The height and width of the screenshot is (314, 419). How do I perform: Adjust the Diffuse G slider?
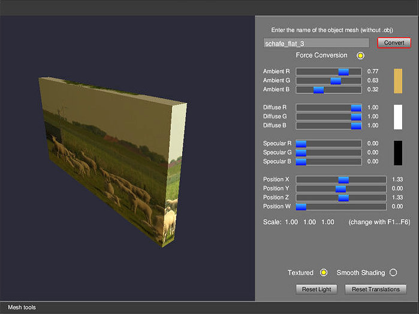[x=328, y=117]
